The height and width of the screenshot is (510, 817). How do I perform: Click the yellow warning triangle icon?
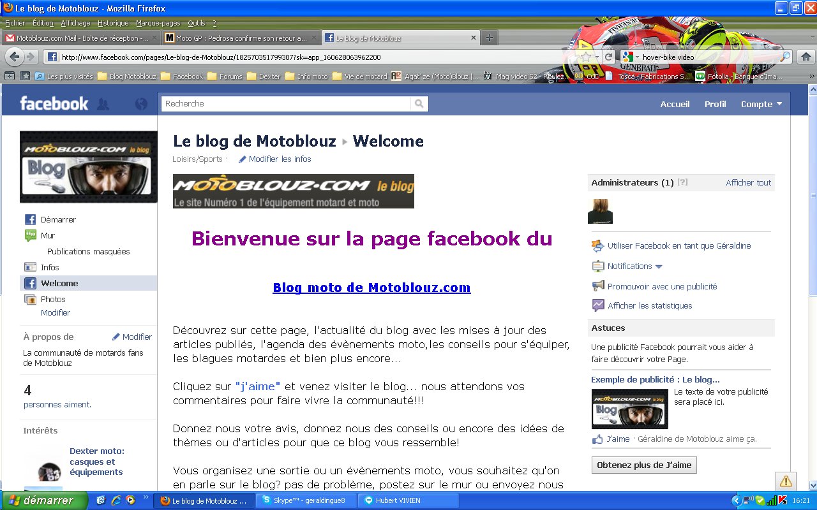tap(786, 481)
